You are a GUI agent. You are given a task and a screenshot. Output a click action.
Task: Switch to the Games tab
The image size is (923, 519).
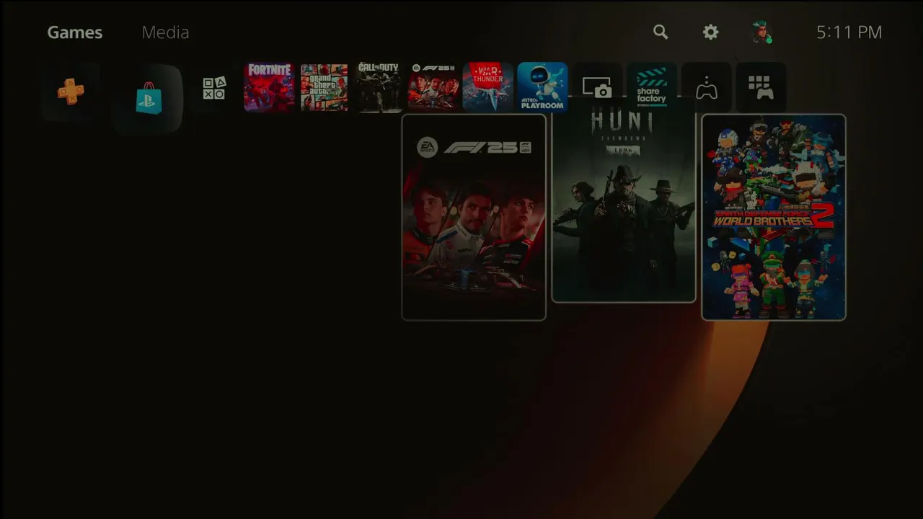75,32
